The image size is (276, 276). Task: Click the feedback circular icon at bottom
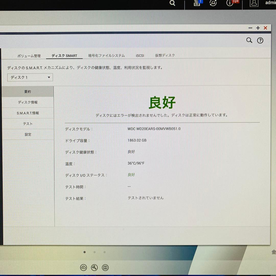tap(105, 268)
